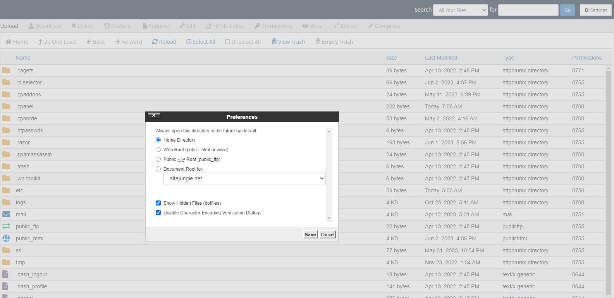
Task: Uncheck Show Hidden Files (dotfiles)
Action: coord(158,203)
